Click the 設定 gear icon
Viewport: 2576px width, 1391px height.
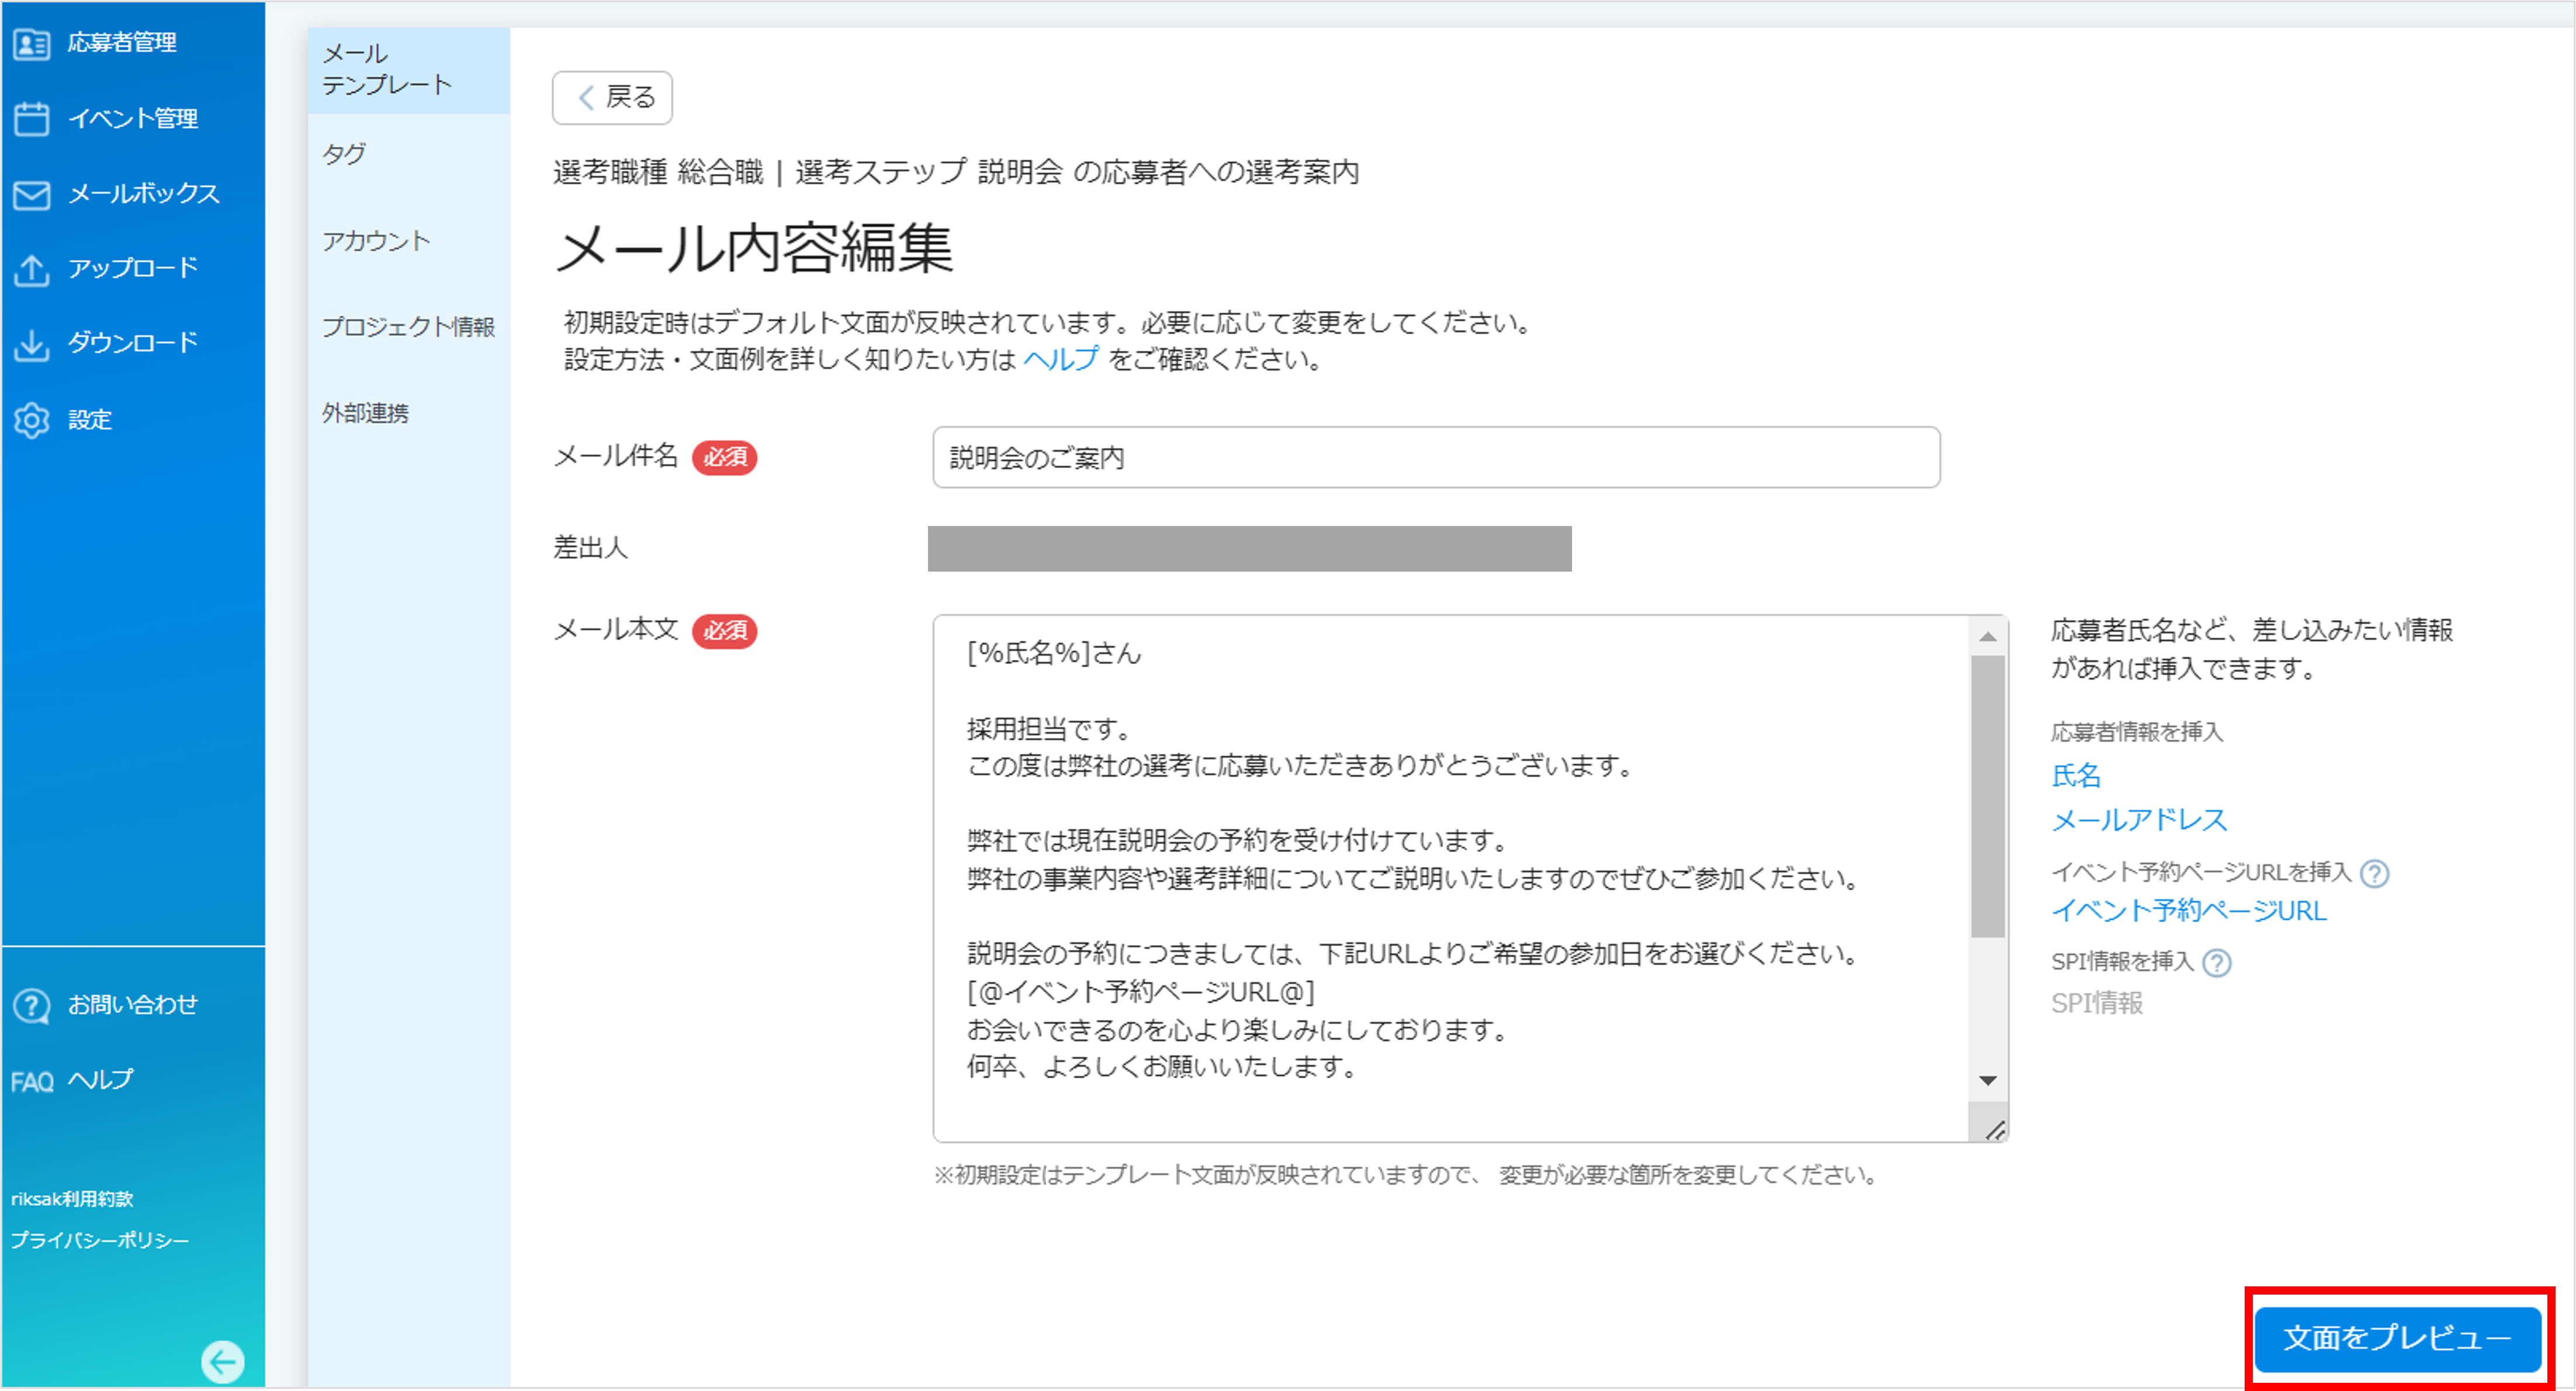coord(32,420)
